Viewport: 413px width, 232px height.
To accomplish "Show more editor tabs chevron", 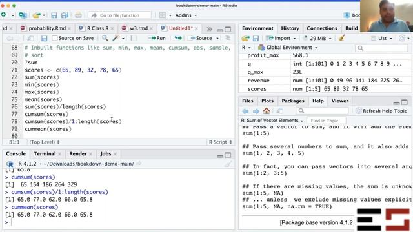I will tap(209, 28).
